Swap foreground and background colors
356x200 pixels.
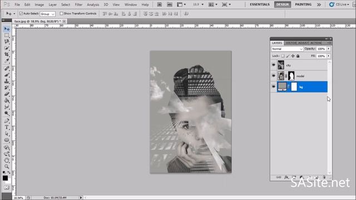[9, 173]
